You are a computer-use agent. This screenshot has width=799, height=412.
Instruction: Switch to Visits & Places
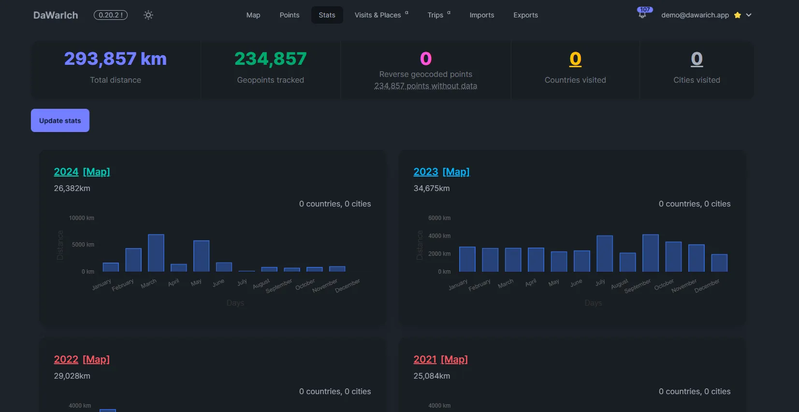coord(378,15)
